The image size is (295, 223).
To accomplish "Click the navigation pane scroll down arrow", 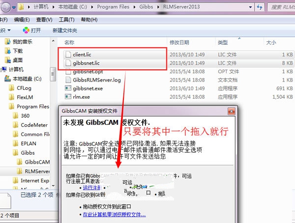I will pos(53,186).
